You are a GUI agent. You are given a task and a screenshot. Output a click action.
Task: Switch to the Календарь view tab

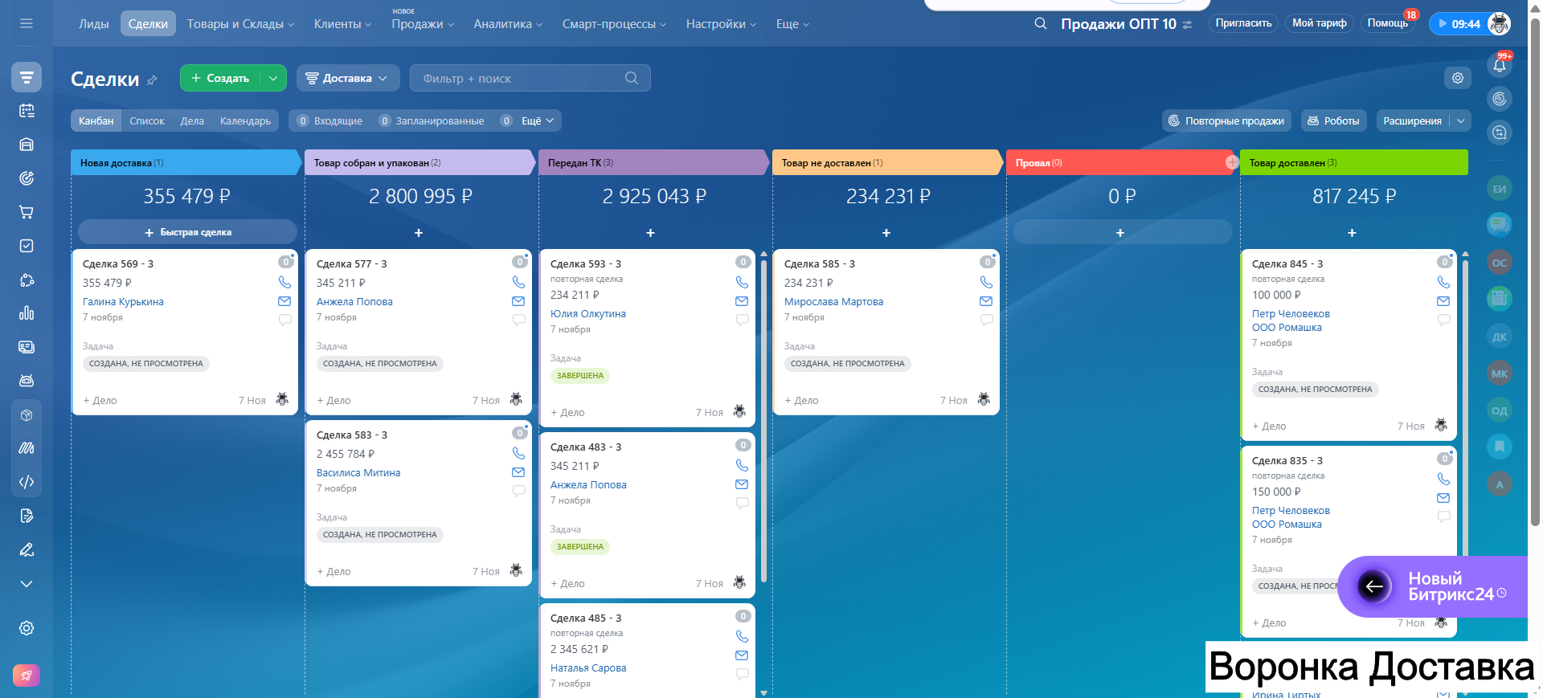point(245,120)
